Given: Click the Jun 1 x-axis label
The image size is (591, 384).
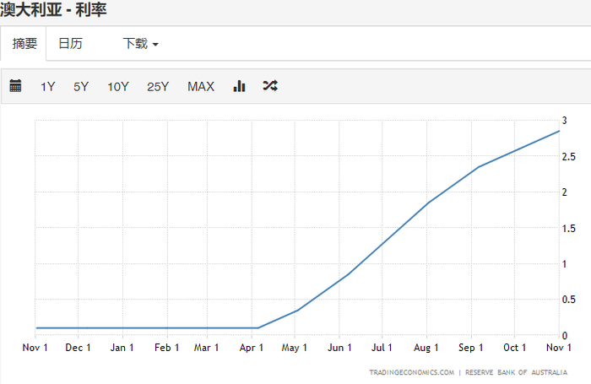Looking at the screenshot, I should tap(339, 348).
